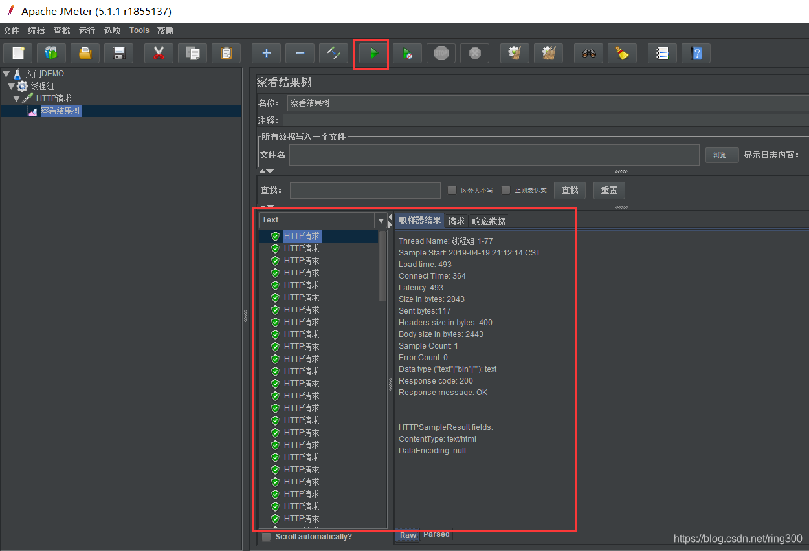Click split-pane arrows below file name field
Viewport: 809px width, 551px height.
[266, 171]
